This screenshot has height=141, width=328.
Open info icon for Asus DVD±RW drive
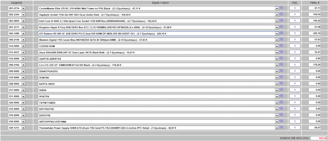pos(281,52)
